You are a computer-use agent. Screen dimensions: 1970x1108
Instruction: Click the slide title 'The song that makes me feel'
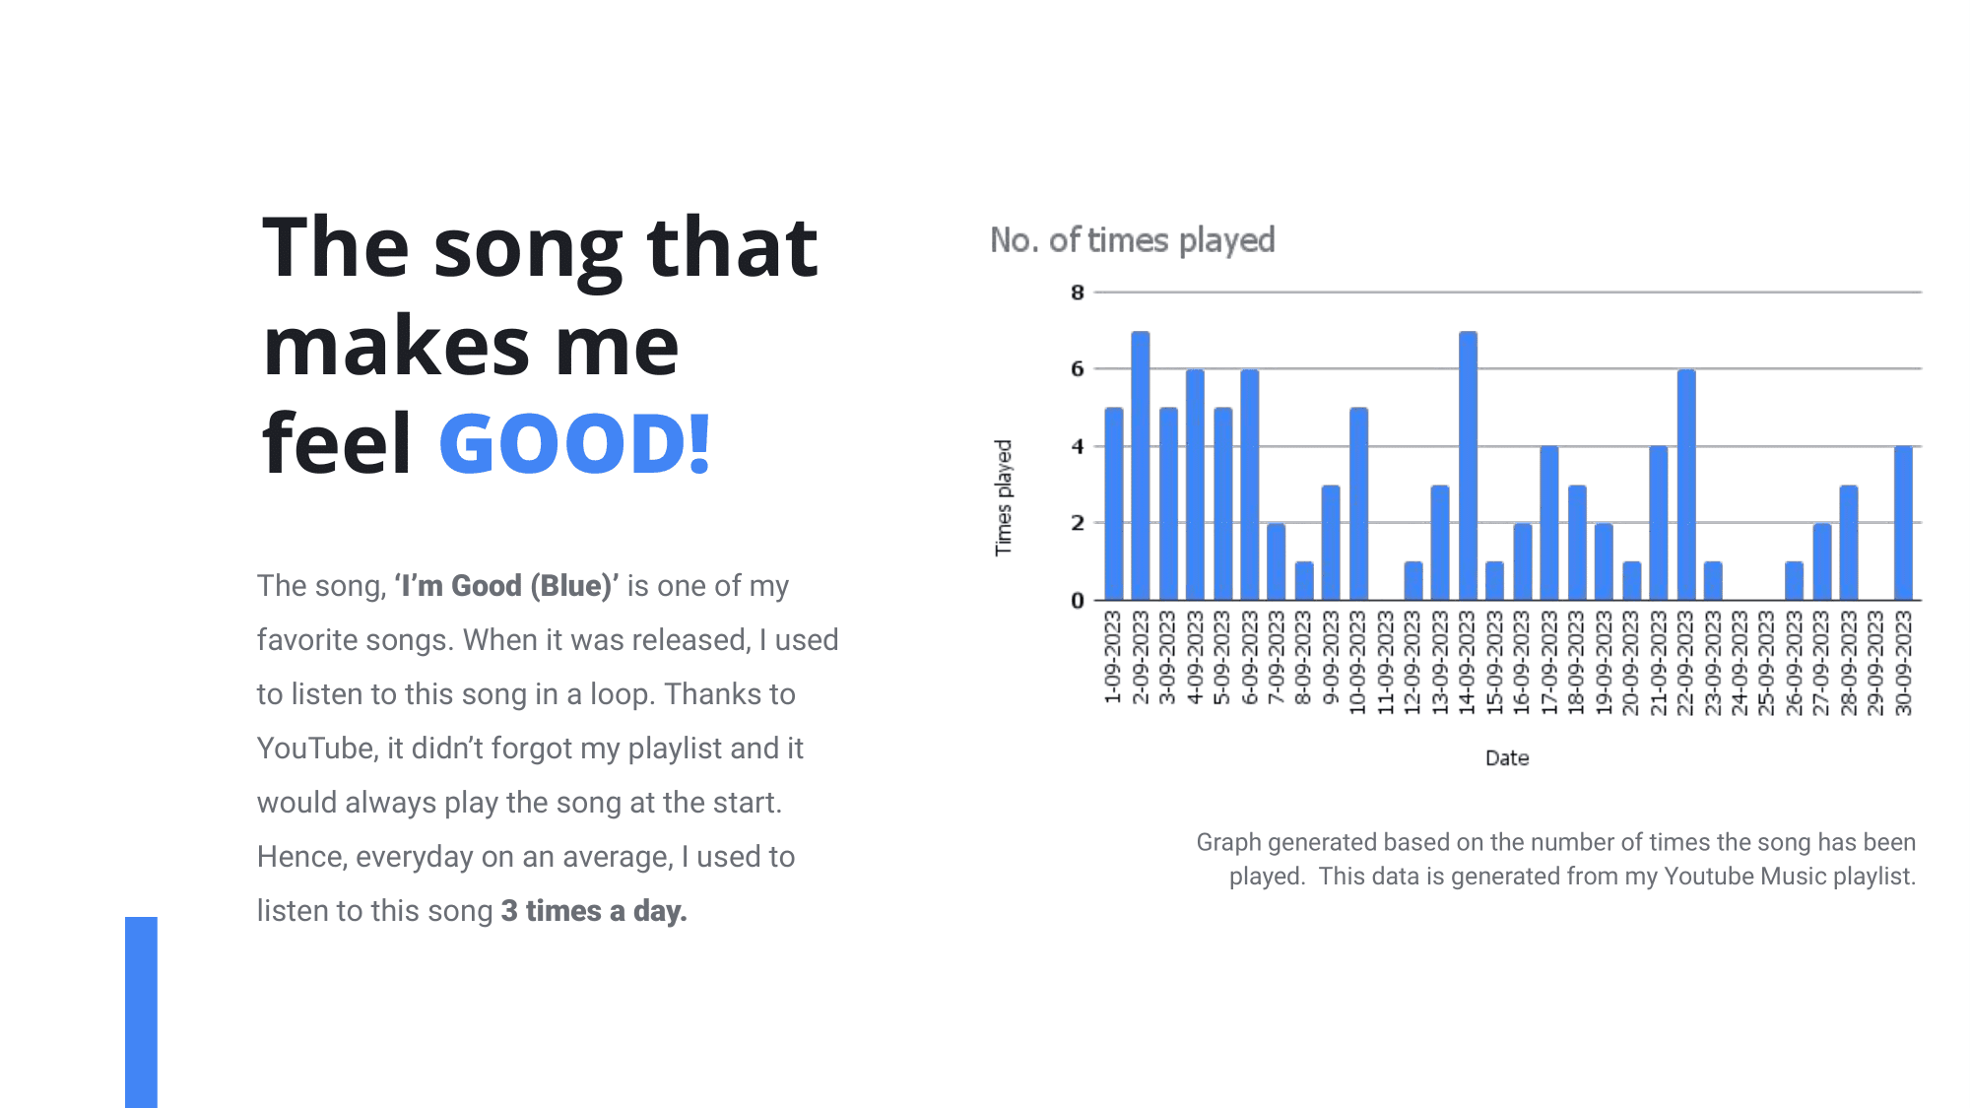(x=540, y=345)
